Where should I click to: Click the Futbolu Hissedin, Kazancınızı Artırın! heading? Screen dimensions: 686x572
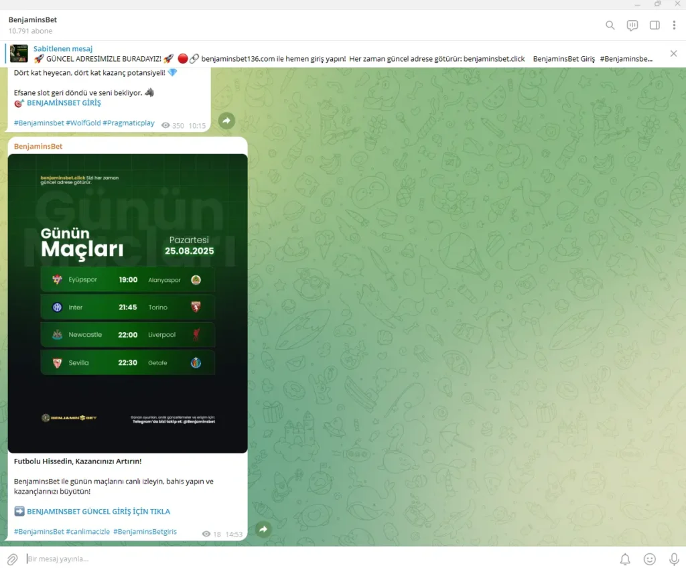click(x=78, y=461)
